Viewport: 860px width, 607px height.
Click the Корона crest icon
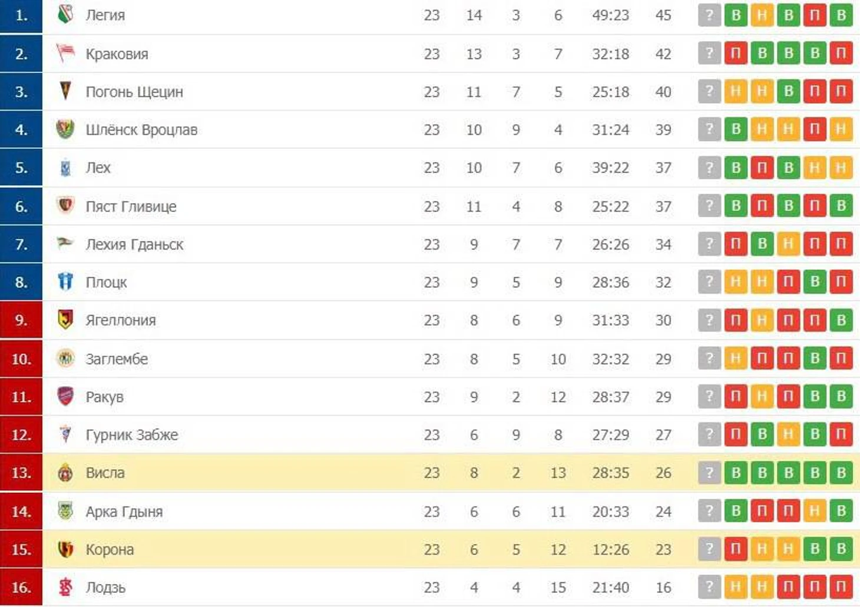[65, 549]
